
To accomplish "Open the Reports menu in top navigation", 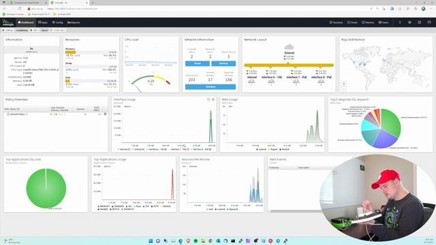I will click(x=74, y=22).
